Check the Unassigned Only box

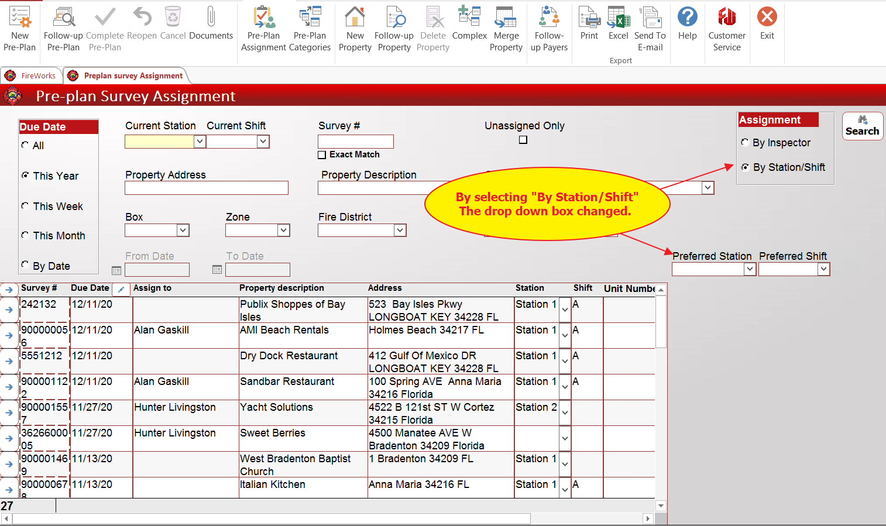[523, 139]
